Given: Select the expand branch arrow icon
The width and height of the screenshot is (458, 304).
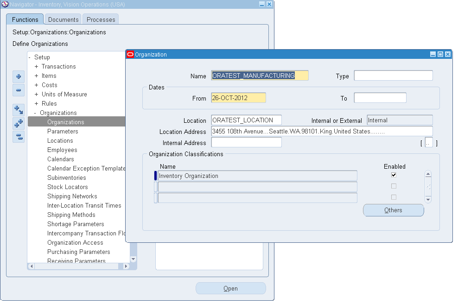Looking at the screenshot, I should point(19,110).
